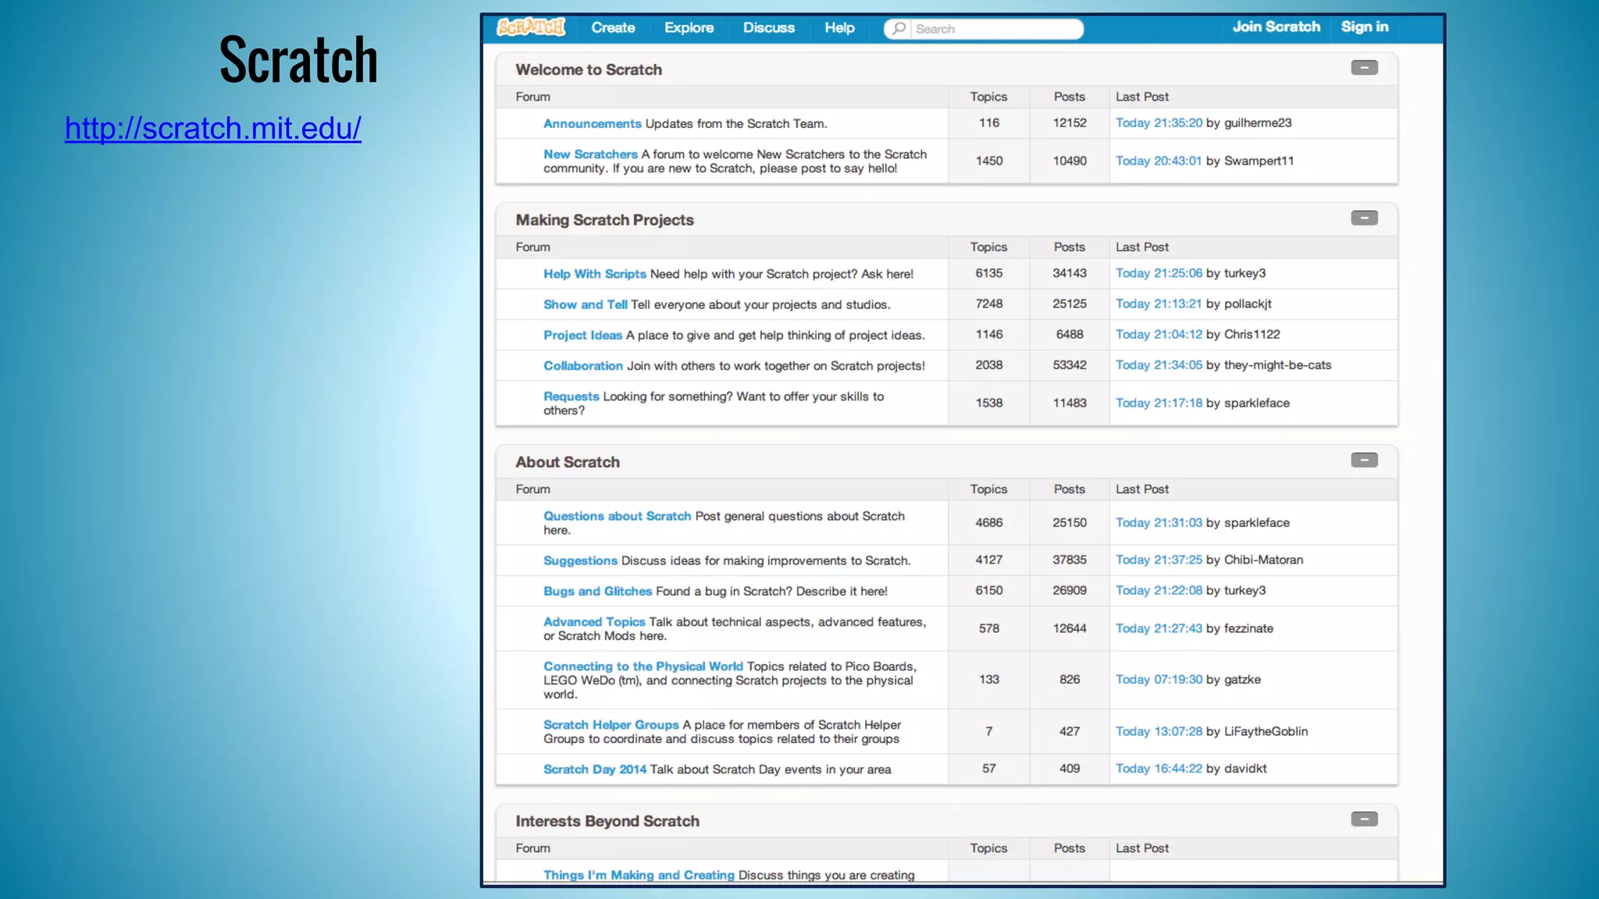Open the Suggestions forum
The width and height of the screenshot is (1599, 899).
point(580,560)
